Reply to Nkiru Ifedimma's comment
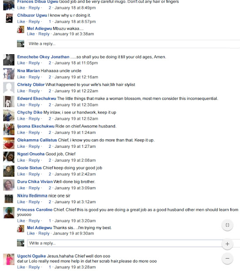Image resolution: width=240 pixels, height=271 pixels. [x=34, y=202]
